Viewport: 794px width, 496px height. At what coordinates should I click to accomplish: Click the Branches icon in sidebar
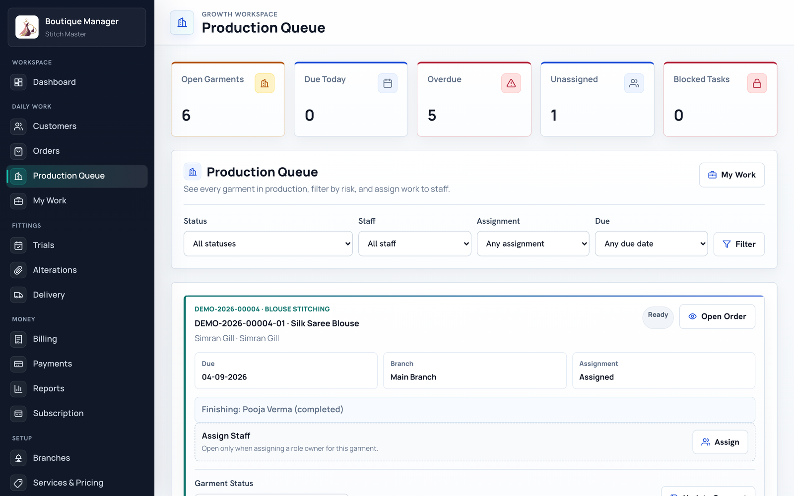[x=18, y=458]
